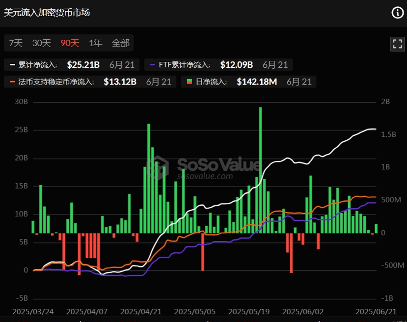407x322 pixels.
Task: Click the 2025/05/05 x-axis date label
Action: tap(195, 311)
